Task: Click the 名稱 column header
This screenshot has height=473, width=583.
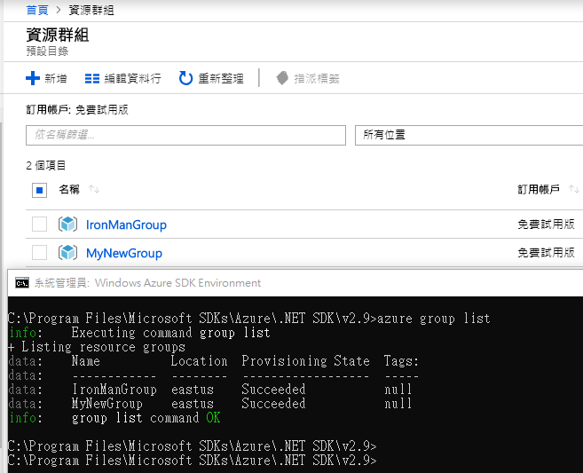Action: pos(69,189)
